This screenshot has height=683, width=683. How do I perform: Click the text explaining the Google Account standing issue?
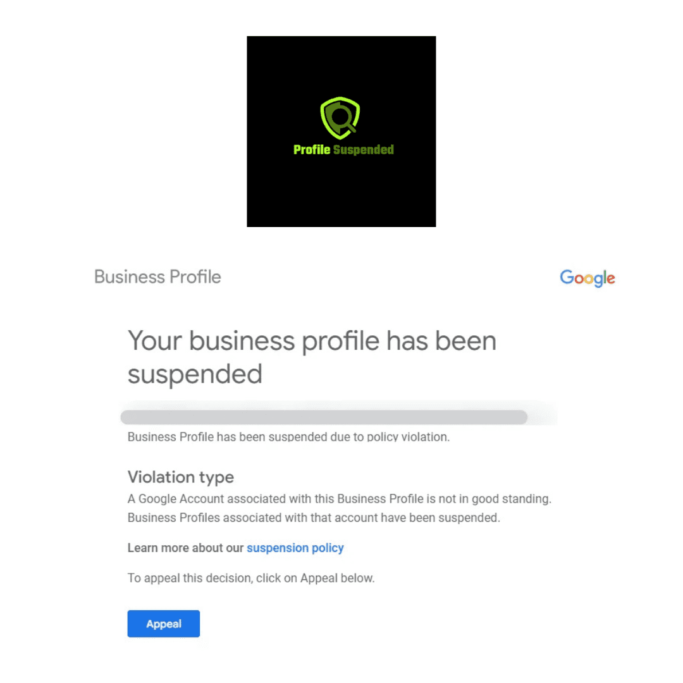tap(340, 508)
